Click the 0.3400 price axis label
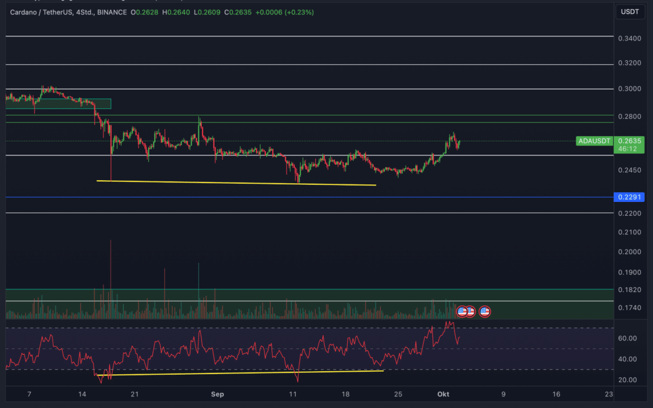This screenshot has height=408, width=653. pos(629,38)
